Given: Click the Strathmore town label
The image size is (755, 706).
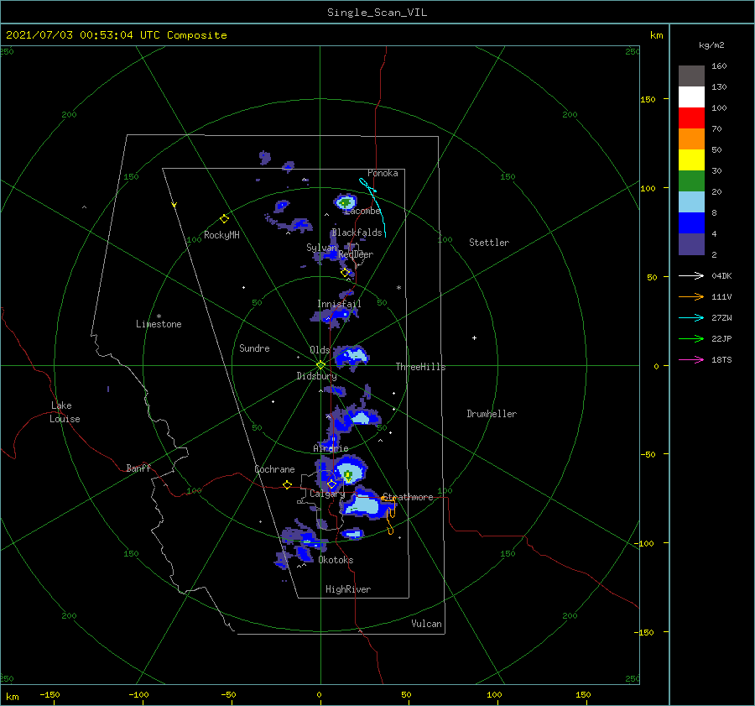Looking at the screenshot, I should coord(408,497).
